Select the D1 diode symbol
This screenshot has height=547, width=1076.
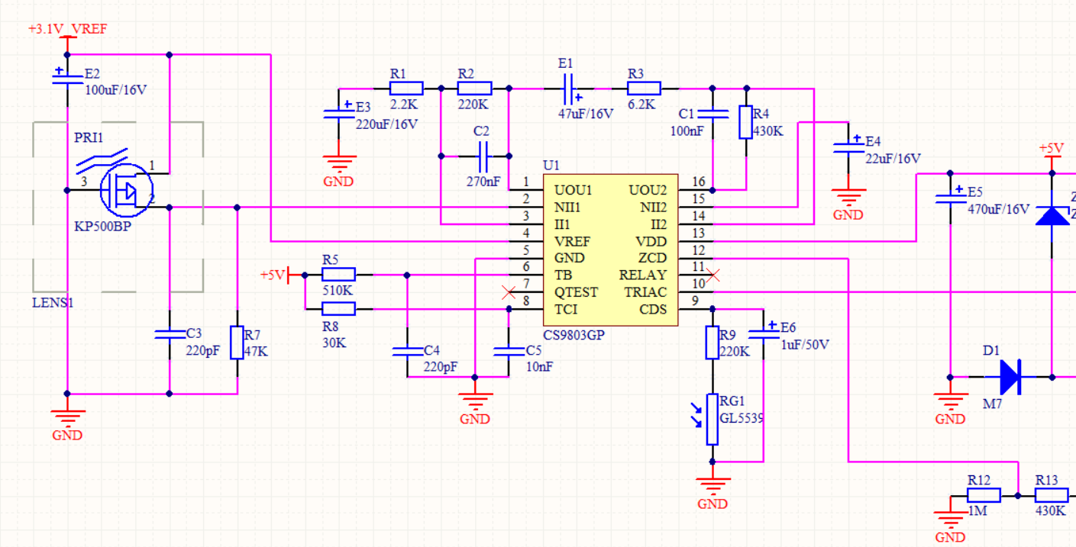pos(1009,377)
